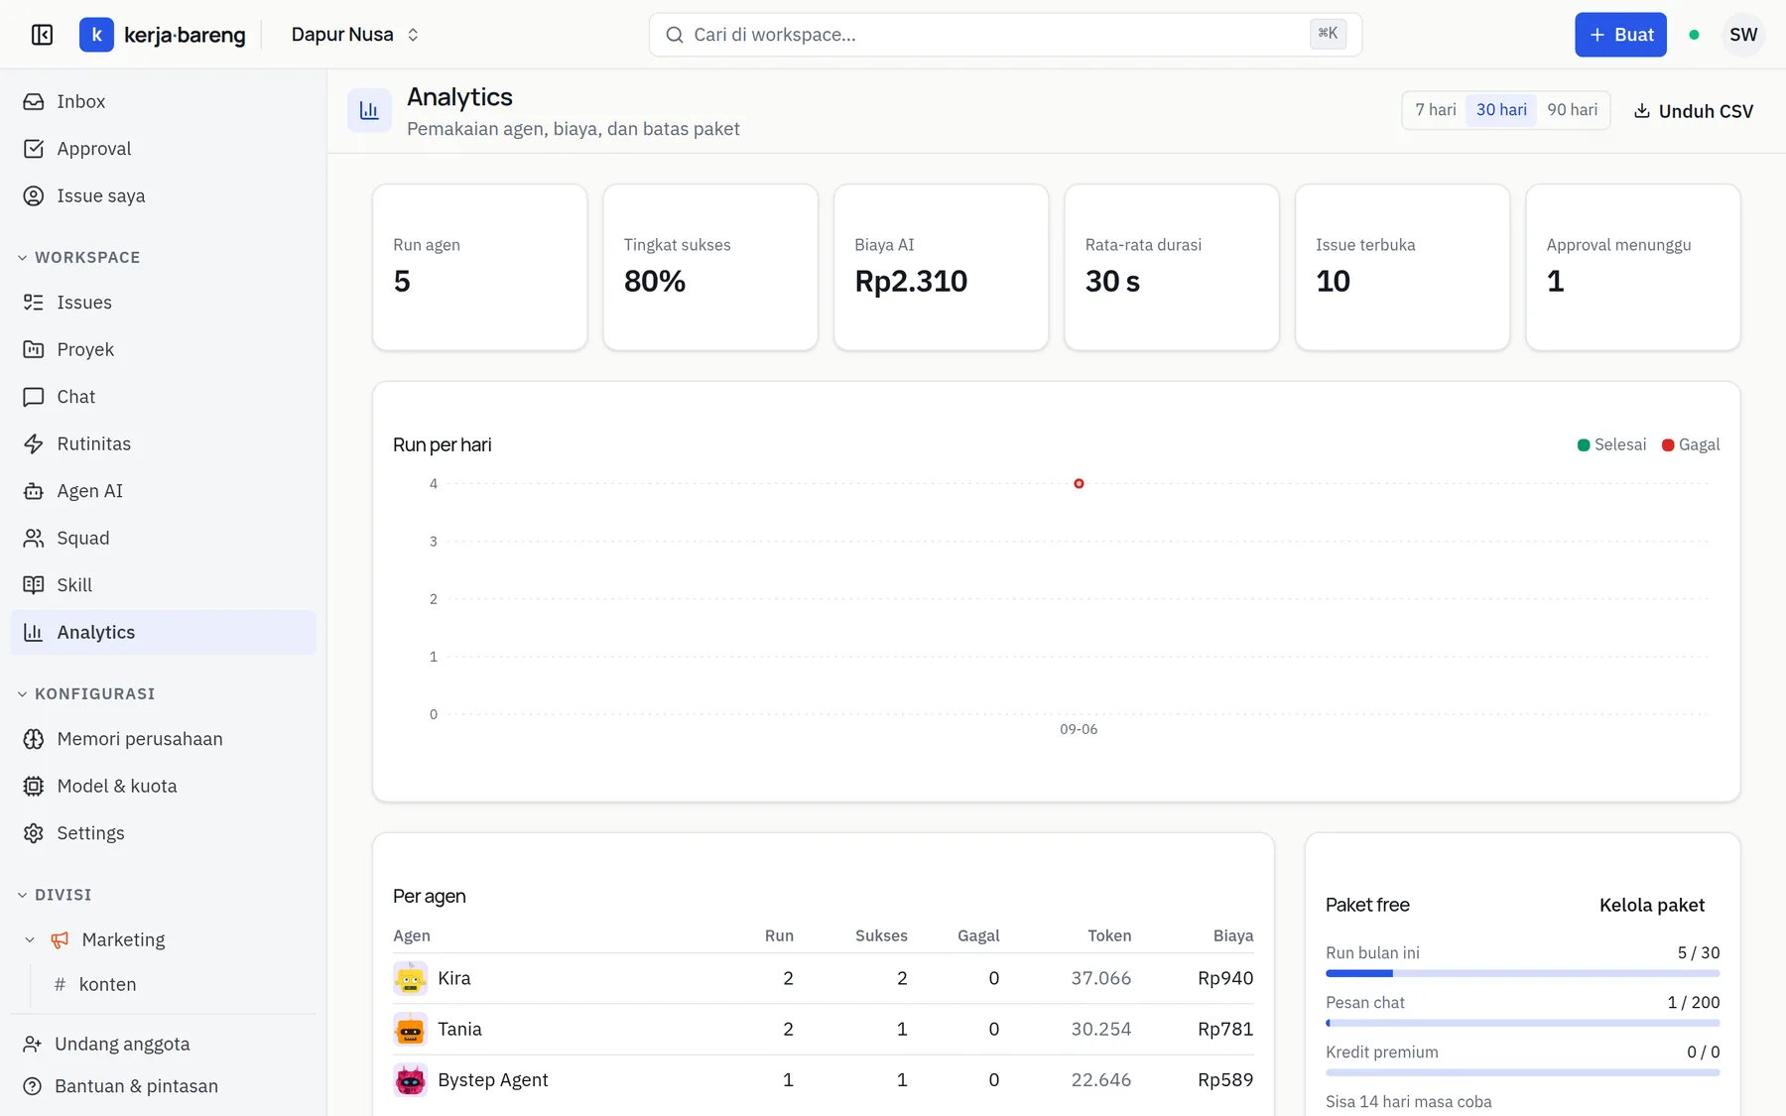Focus the Cari di workspace search field

(1005, 35)
